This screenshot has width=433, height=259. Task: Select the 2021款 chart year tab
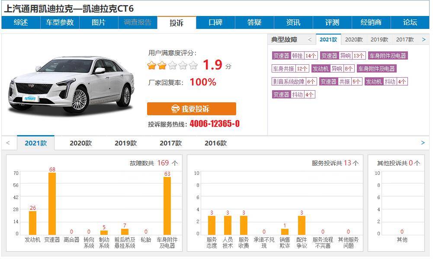point(35,143)
